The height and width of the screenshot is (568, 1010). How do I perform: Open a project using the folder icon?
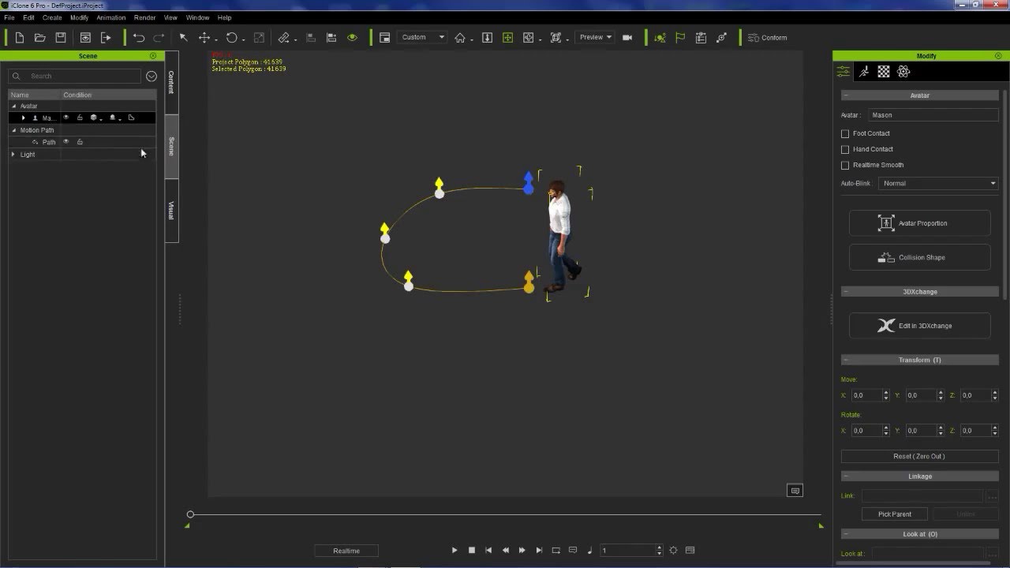click(x=40, y=37)
